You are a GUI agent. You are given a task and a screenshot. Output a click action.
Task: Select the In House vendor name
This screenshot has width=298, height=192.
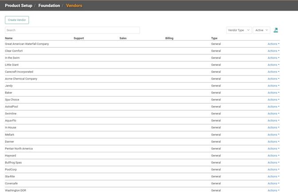coord(11,128)
